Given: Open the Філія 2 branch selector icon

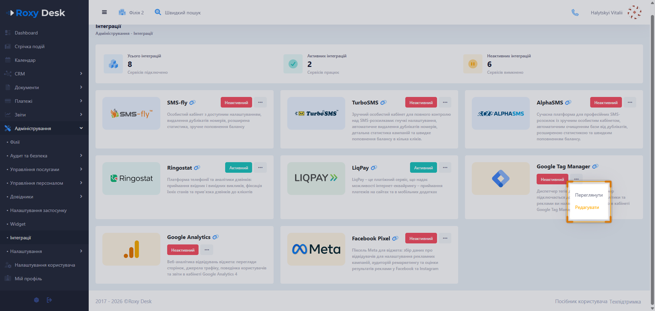Looking at the screenshot, I should click(x=122, y=12).
